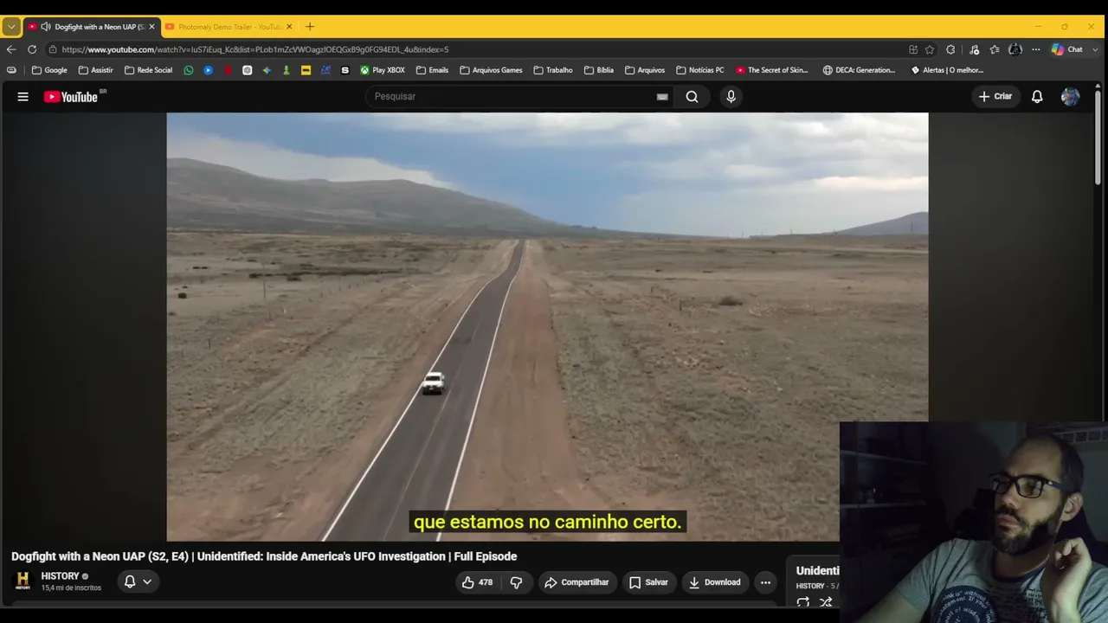Screen dimensions: 1108x623
Task: Click the address bar URL
Action: (255, 49)
